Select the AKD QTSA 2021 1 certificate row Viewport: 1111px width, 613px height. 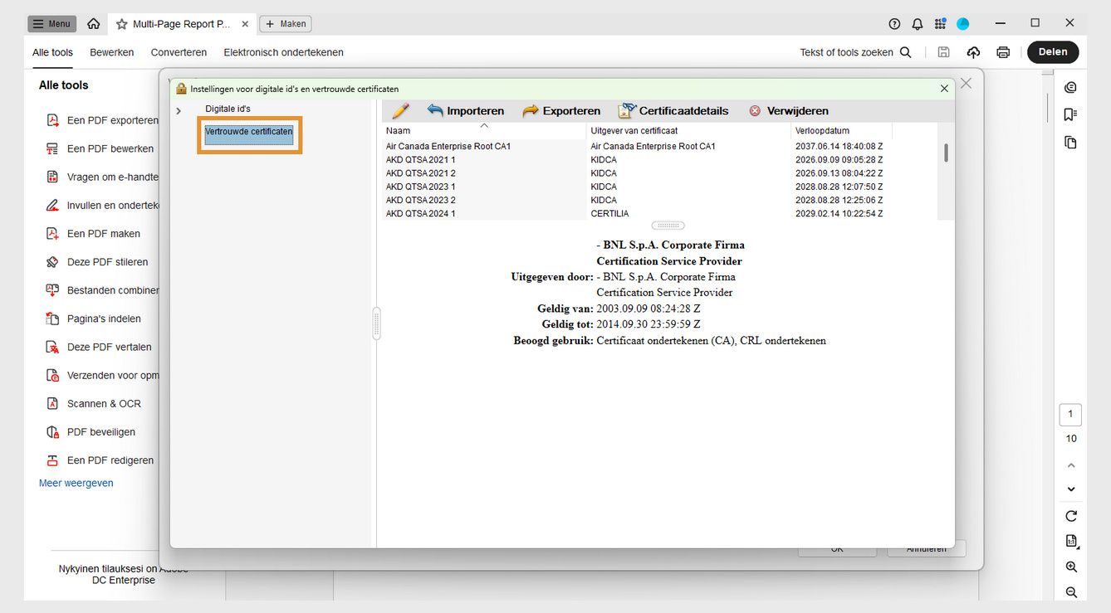pos(659,160)
